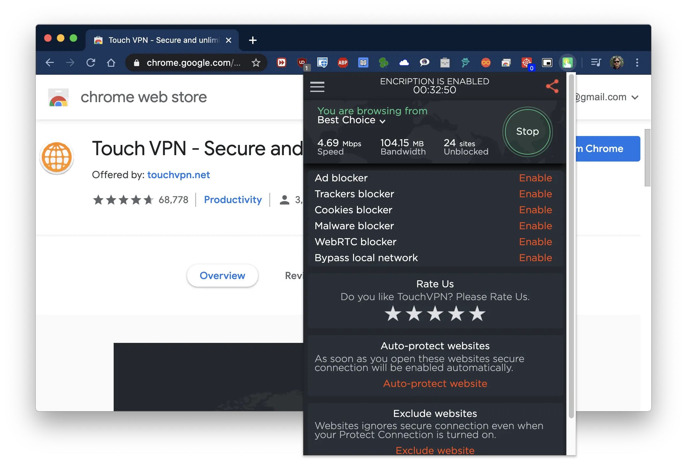687x461 pixels.
Task: Open Chrome's three-dot menu
Action: pyautogui.click(x=637, y=63)
